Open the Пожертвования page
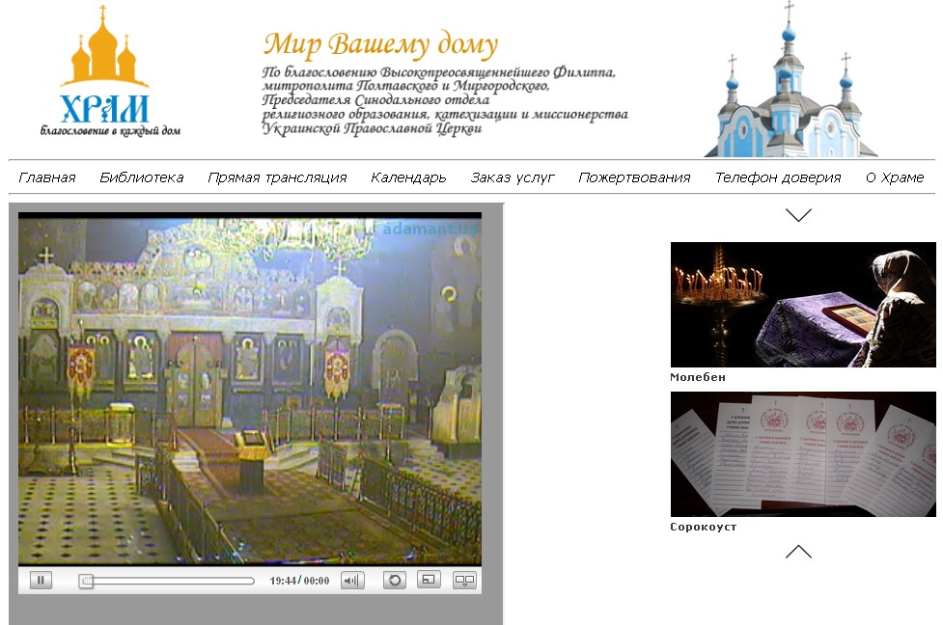The width and height of the screenshot is (943, 625). [x=634, y=177]
